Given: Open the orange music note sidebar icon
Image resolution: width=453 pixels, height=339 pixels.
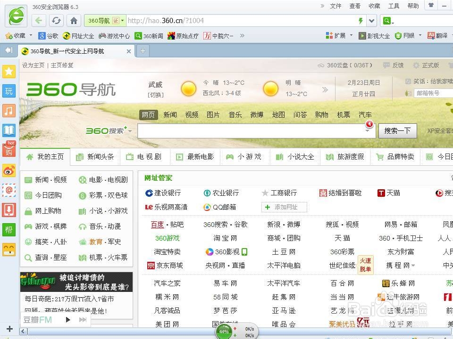Looking at the screenshot, I should (x=9, y=111).
